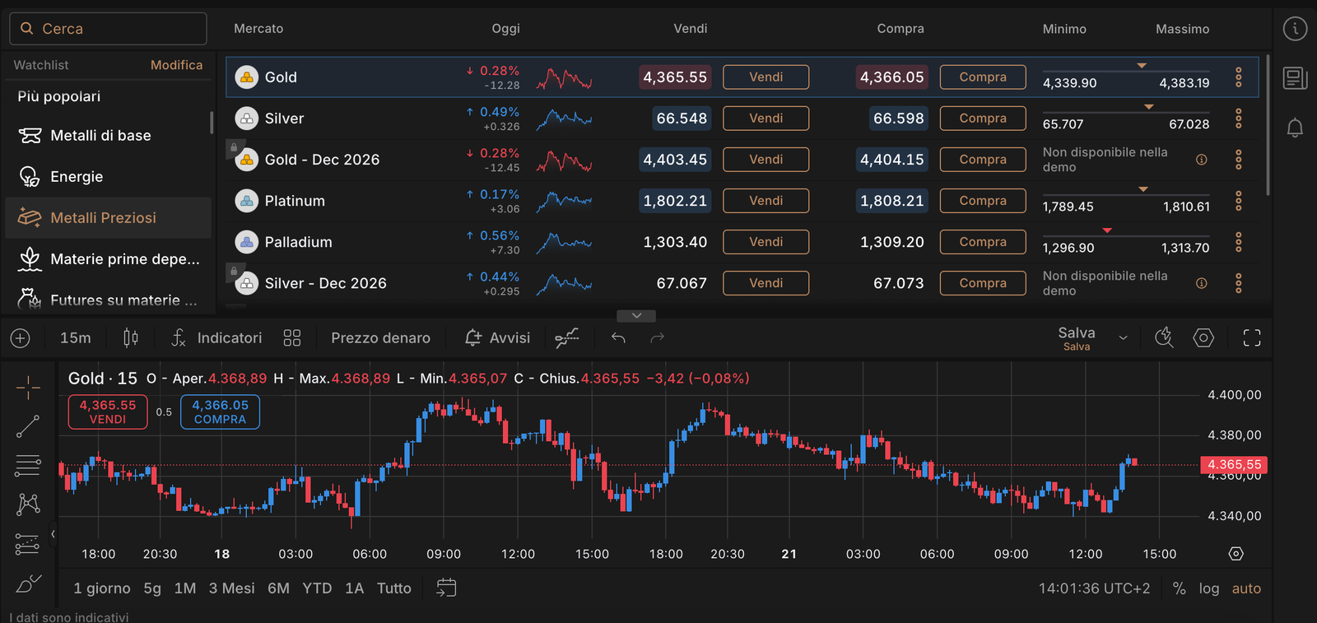Open Avvisi alerts button
Viewport: 1317px width, 623px height.
pos(497,338)
